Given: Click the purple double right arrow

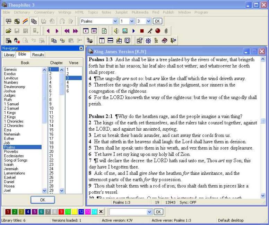Looking at the screenshot, I should click(76, 31).
